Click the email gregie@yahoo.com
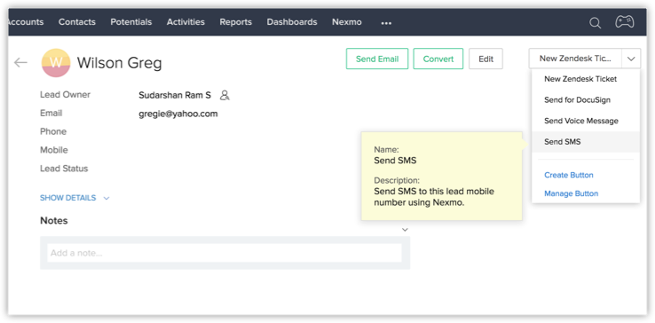Viewport: 655px width, 323px height. [x=178, y=114]
